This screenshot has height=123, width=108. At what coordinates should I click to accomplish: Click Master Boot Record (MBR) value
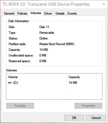[x=57, y=44]
